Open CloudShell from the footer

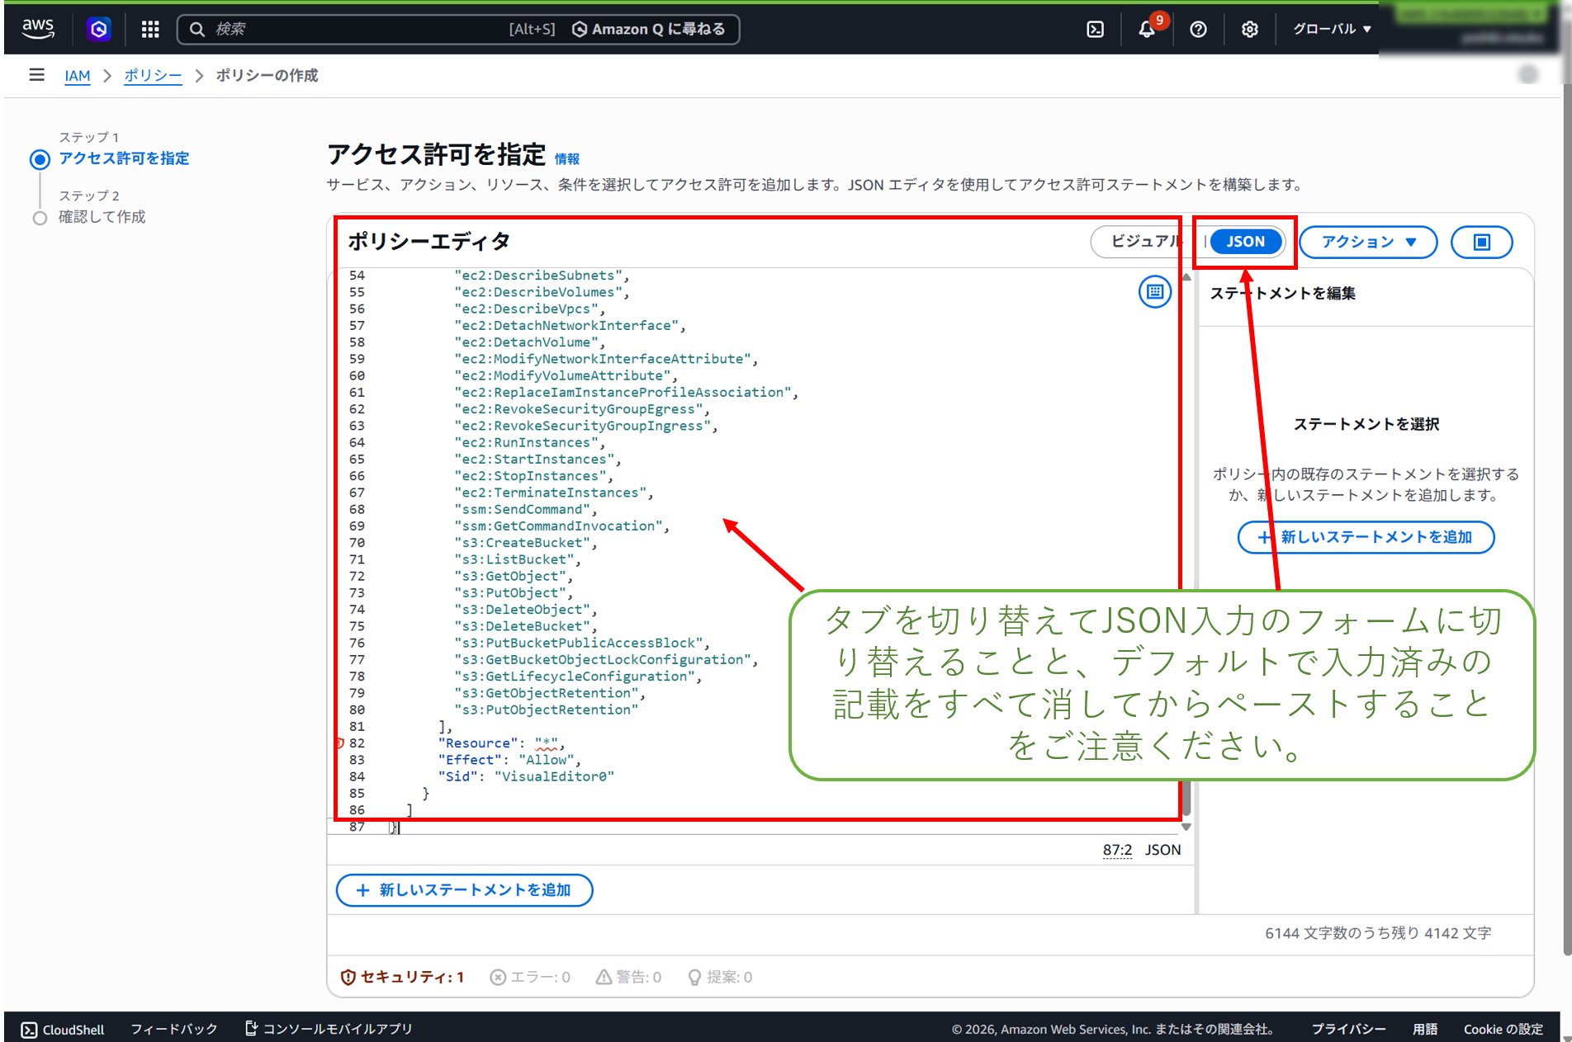tap(63, 1030)
